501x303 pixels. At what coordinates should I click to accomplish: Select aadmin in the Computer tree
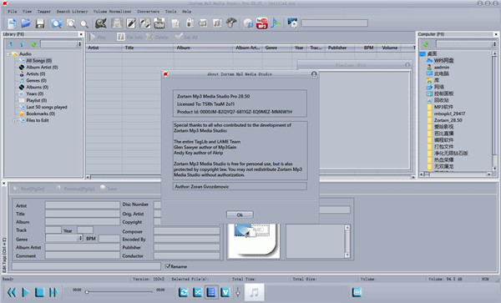442,67
